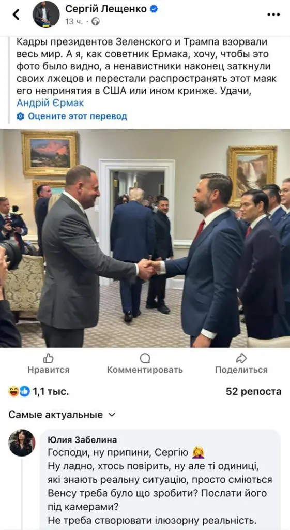Tap the verified badge next to the name
Viewport: 290px width, 530px height.
pos(154,9)
